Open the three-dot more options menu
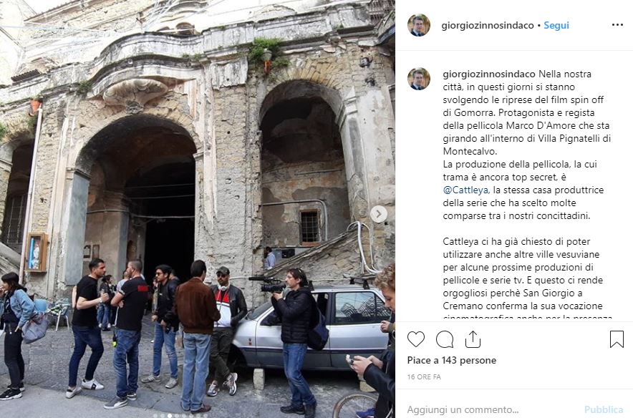 (x=617, y=25)
